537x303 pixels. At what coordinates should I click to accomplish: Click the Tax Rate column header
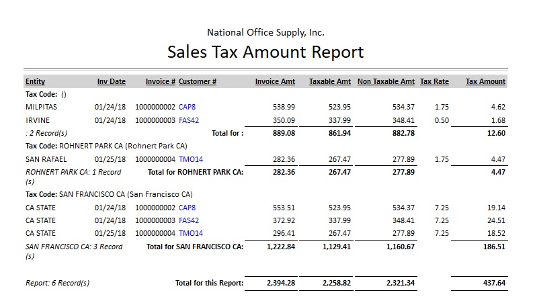[434, 82]
